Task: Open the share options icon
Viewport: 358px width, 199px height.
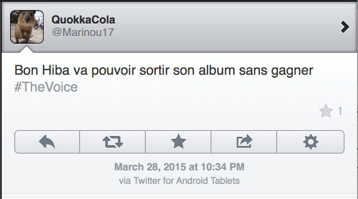Action: (x=244, y=142)
